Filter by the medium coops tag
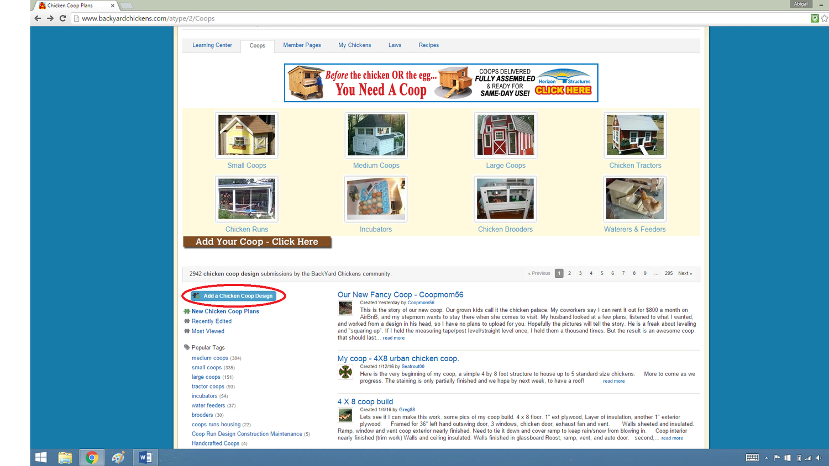 click(x=209, y=358)
